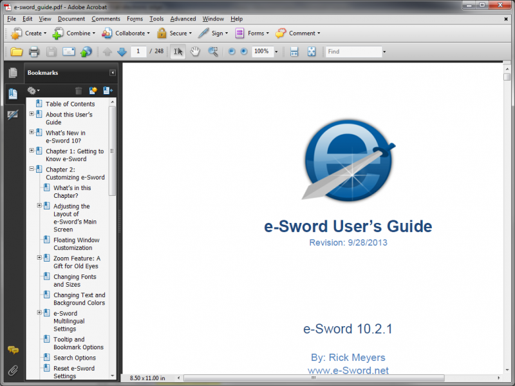Image resolution: width=515 pixels, height=386 pixels.
Task: Fit one full page icon
Action: coord(312,52)
